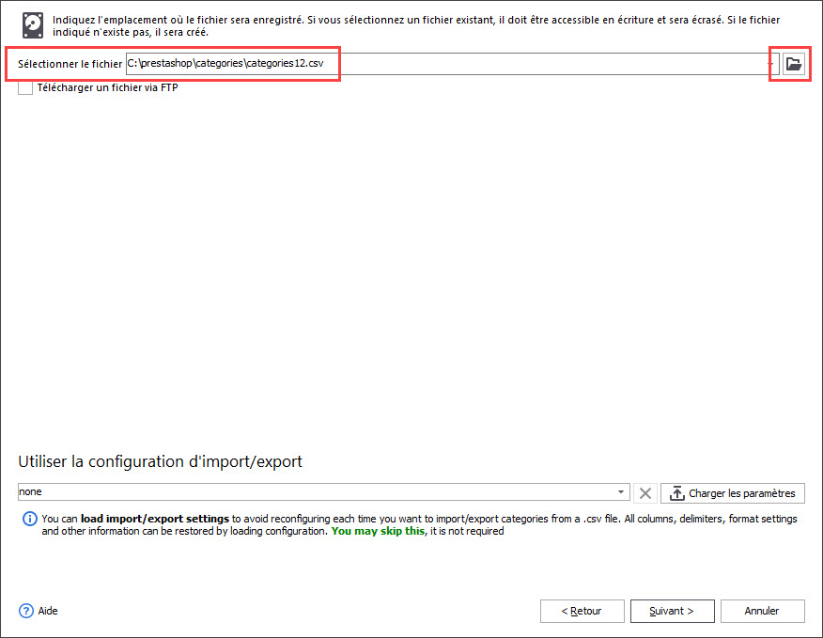Open the folder browse icon button
The height and width of the screenshot is (638, 823).
coord(794,64)
